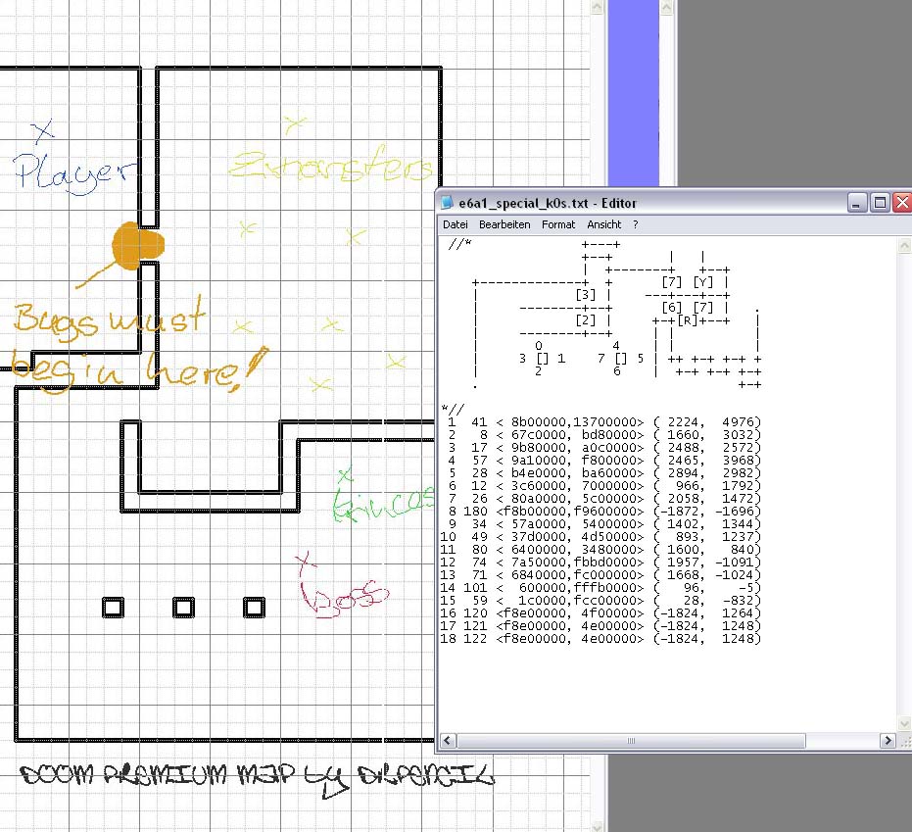
Task: Click the map window's scroll down arrow
Action: (x=598, y=826)
